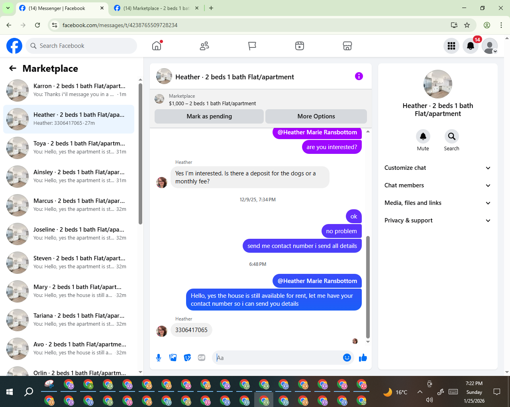
Task: Open the emoji picker smiley
Action: click(347, 358)
